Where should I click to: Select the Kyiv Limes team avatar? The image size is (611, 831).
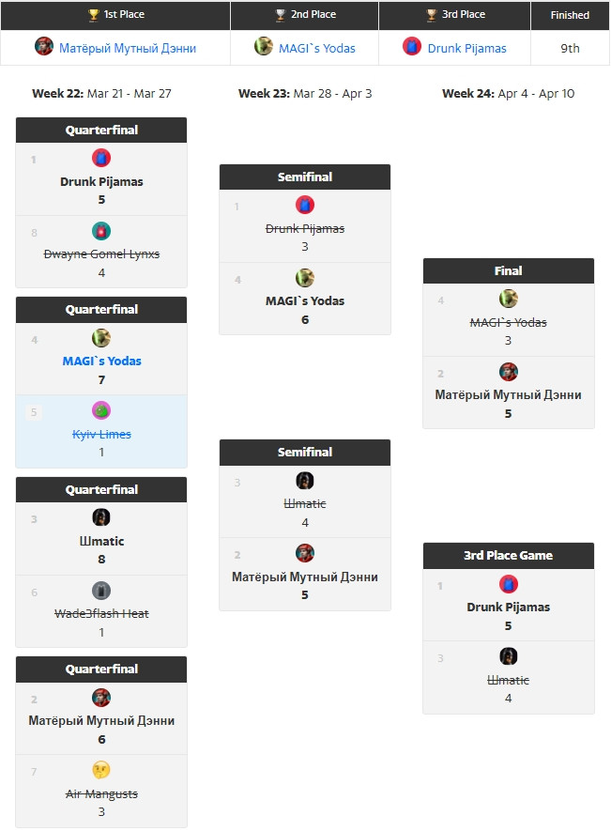tap(101, 410)
